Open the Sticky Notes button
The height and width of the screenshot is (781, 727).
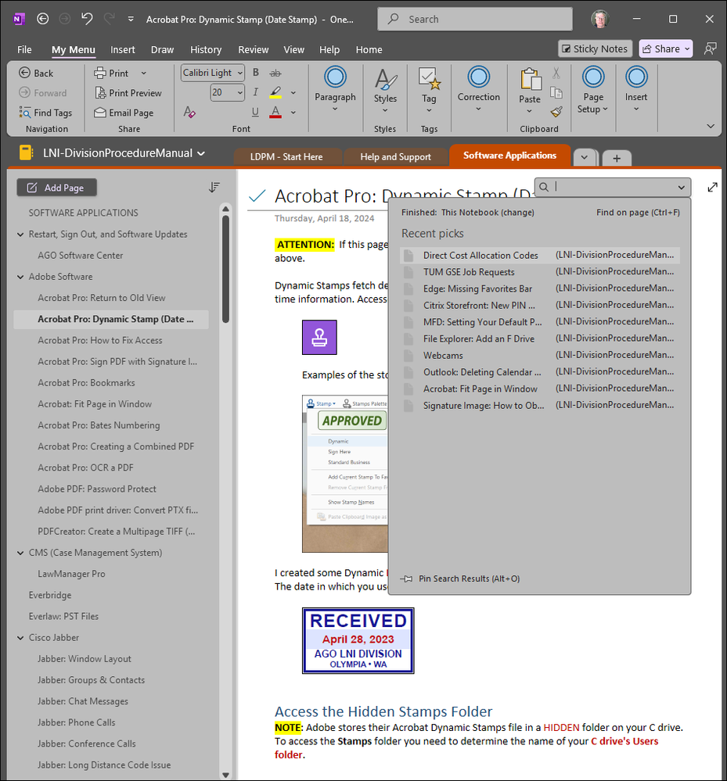pos(595,48)
